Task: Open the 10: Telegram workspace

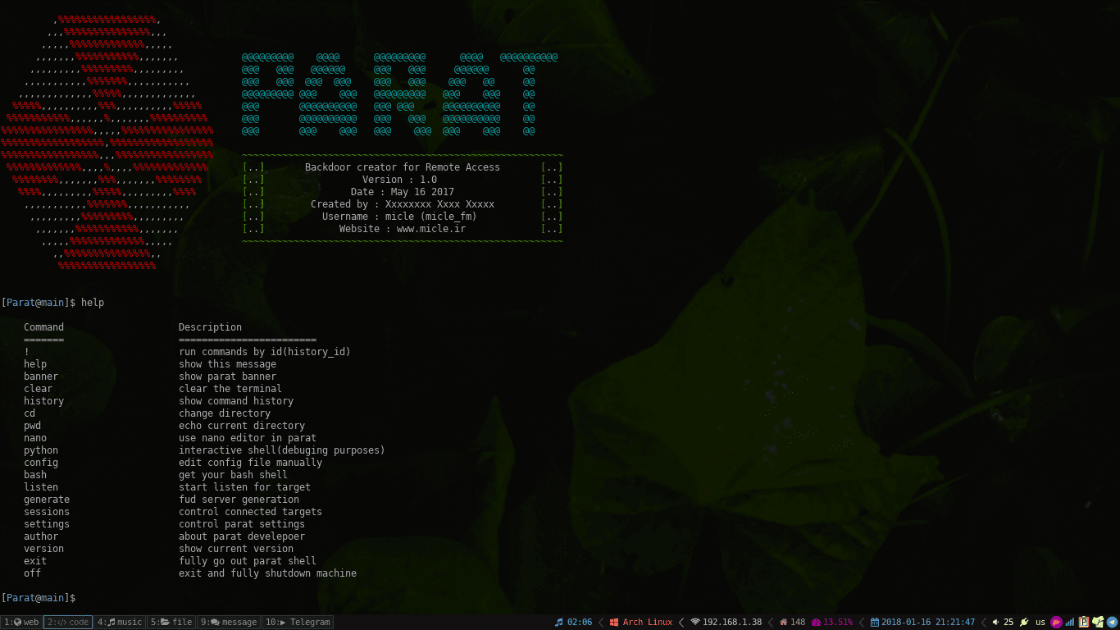Action: coord(298,622)
